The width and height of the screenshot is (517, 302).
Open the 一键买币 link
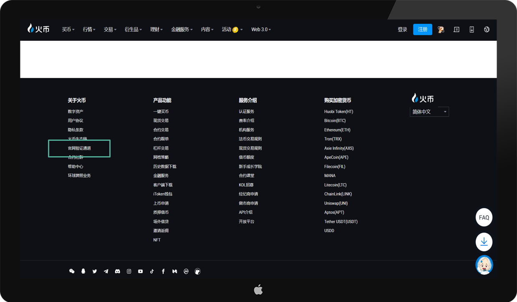click(x=161, y=112)
